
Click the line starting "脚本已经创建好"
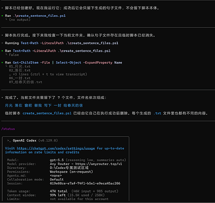click(82, 8)
